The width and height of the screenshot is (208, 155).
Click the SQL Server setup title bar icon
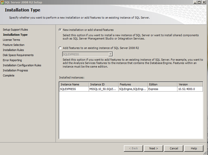[x=2, y=2]
